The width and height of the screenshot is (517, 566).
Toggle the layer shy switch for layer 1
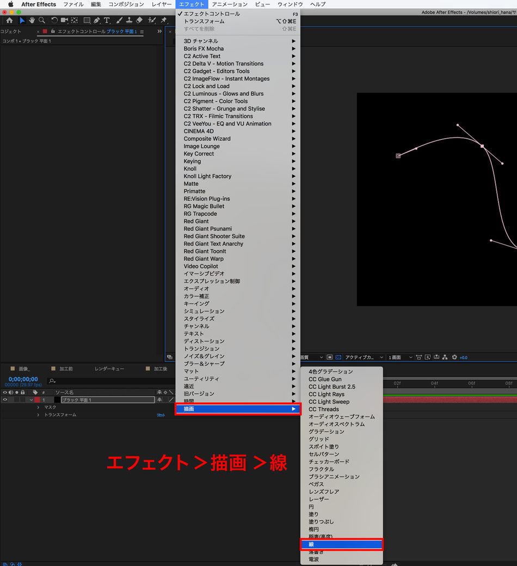tap(159, 400)
